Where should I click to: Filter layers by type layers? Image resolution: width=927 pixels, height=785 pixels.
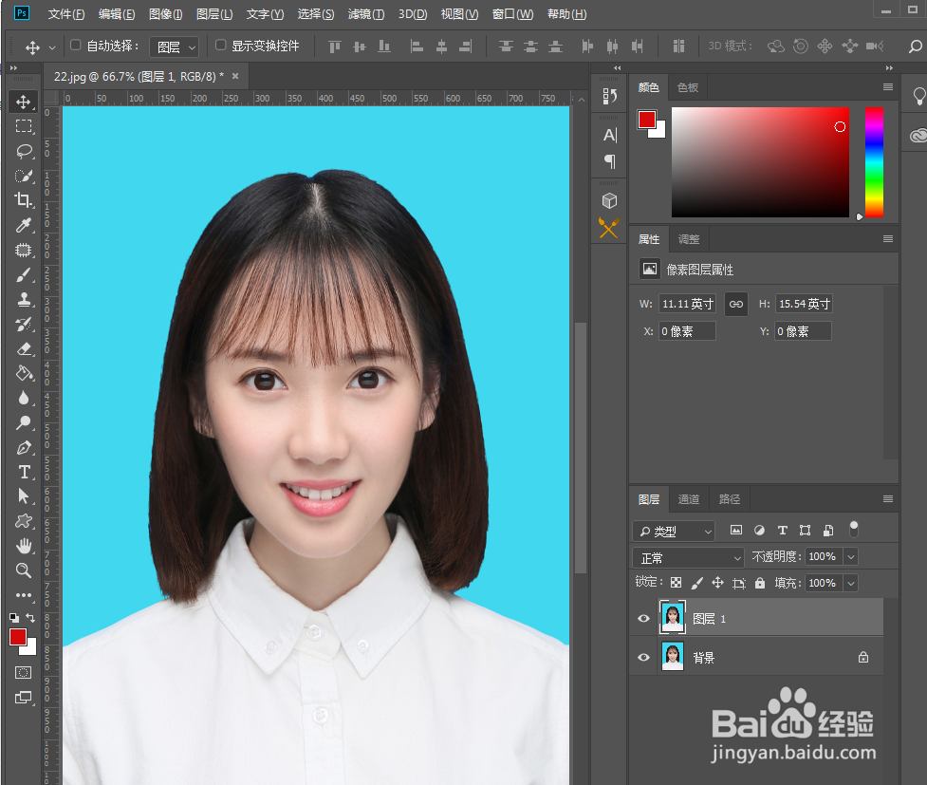782,530
